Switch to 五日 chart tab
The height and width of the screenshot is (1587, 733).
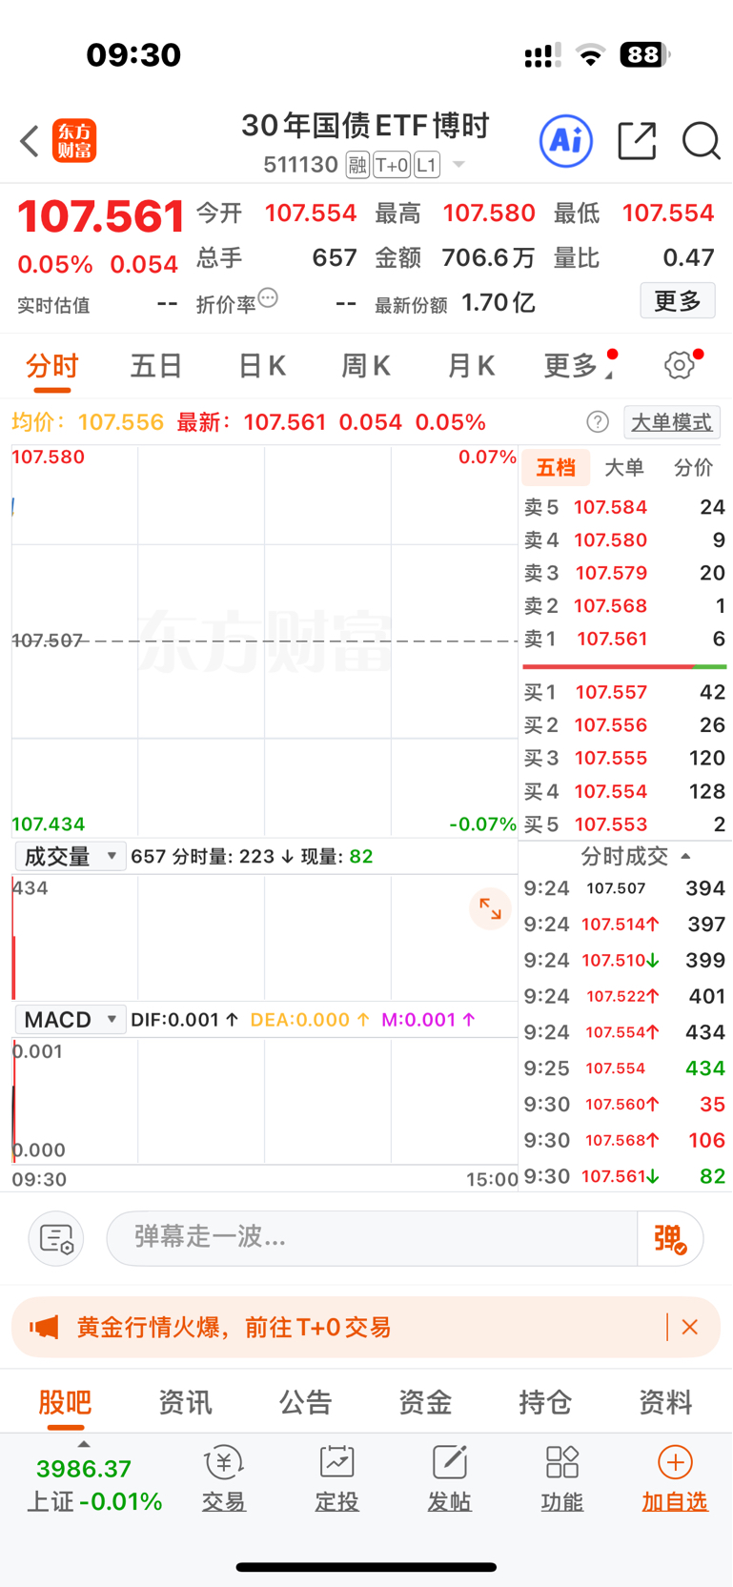[156, 366]
